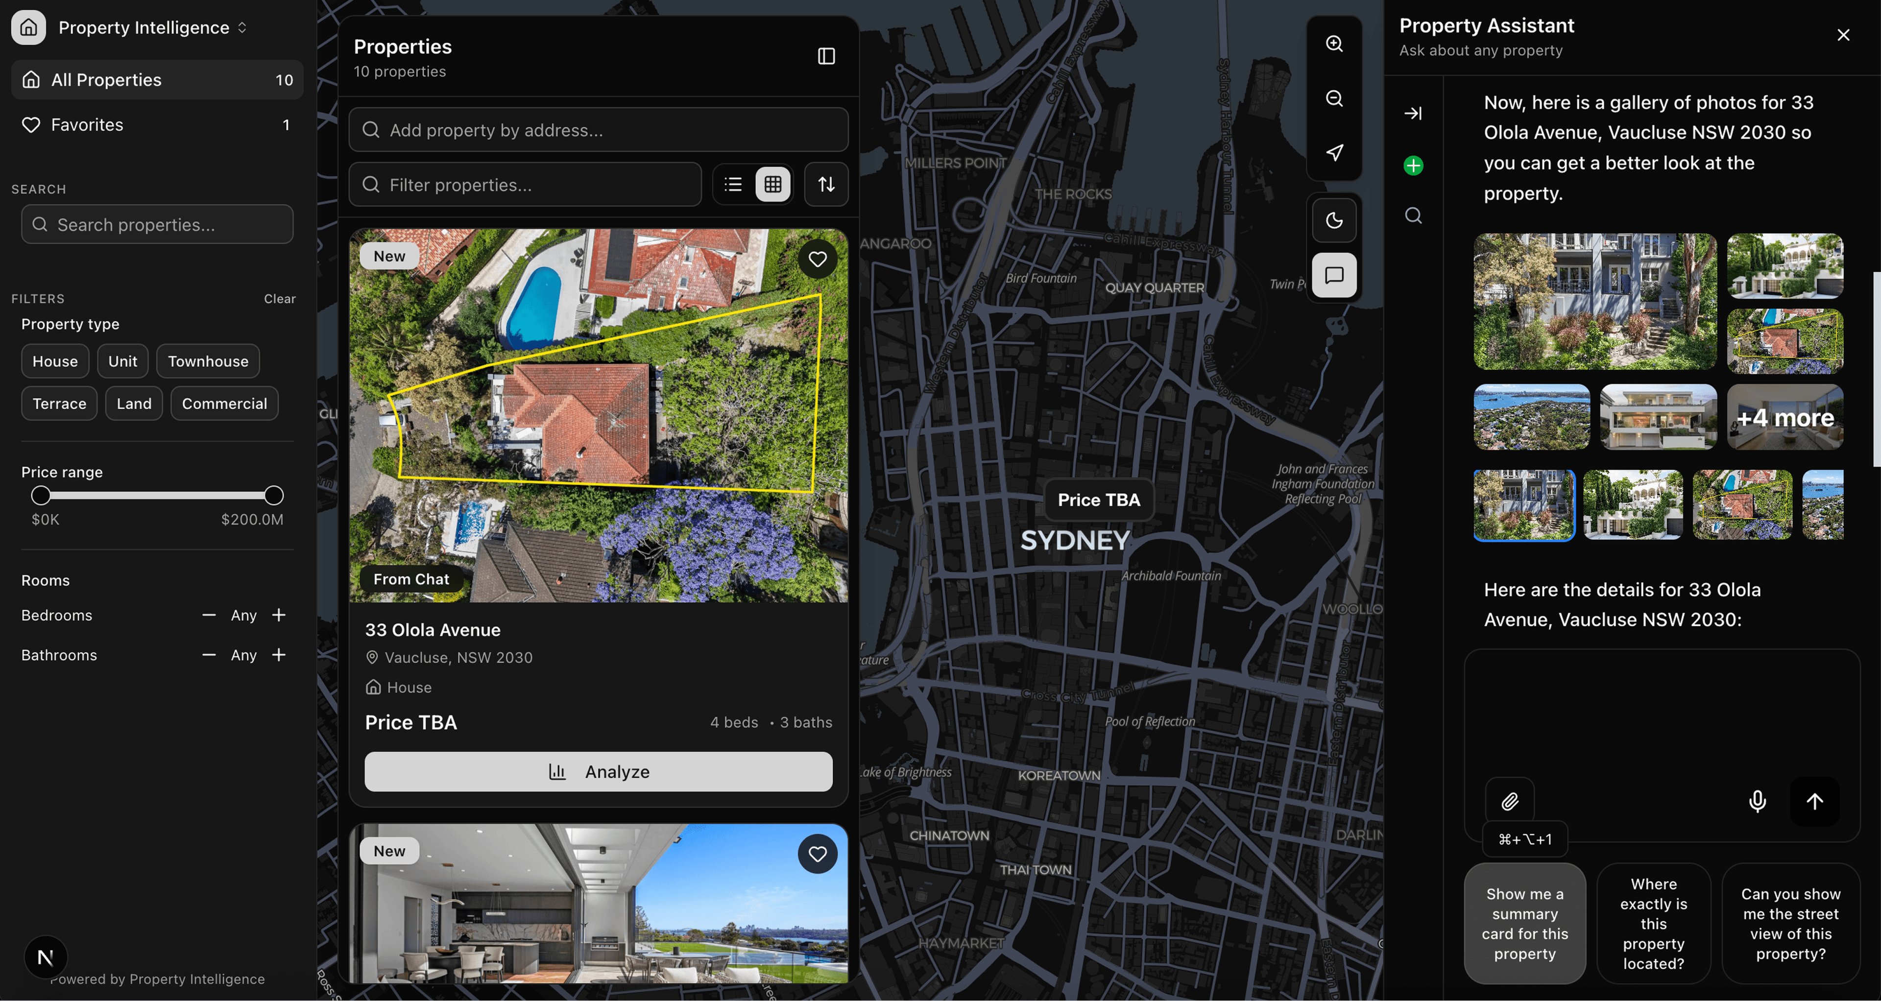The width and height of the screenshot is (1881, 1001).
Task: Toggle the Townhouse property type filter
Action: (x=208, y=361)
